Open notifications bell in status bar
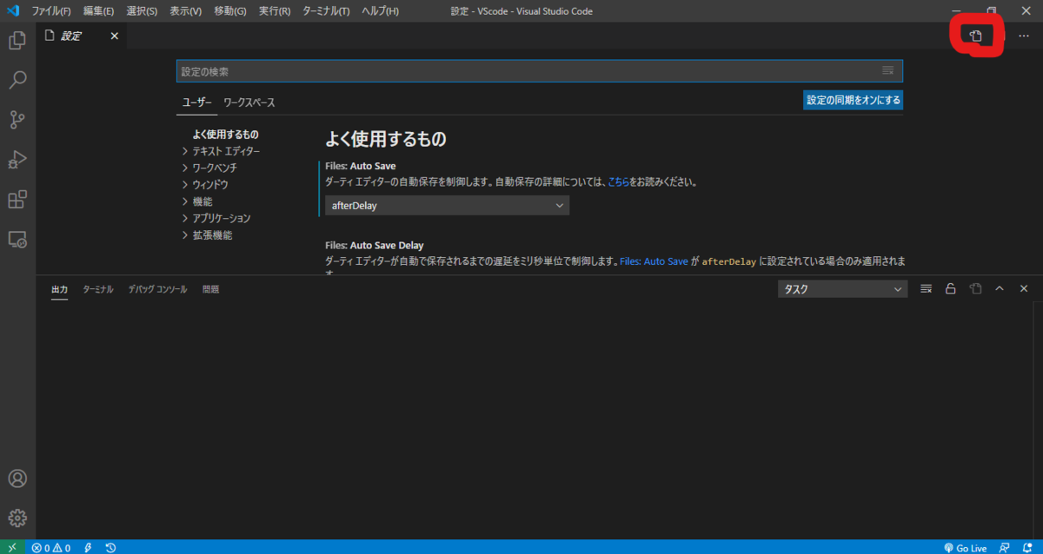The height and width of the screenshot is (554, 1043). tap(1027, 547)
